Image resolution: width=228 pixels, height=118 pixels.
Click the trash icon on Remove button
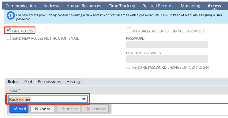[88, 109]
